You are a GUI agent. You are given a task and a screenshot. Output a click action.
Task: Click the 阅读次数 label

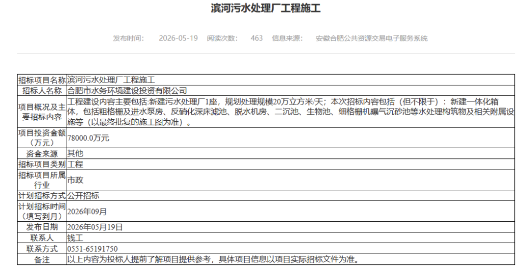[x=222, y=38]
